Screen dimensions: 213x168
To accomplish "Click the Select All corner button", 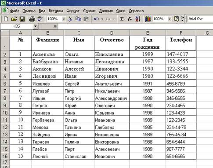I will click(x=5, y=33).
